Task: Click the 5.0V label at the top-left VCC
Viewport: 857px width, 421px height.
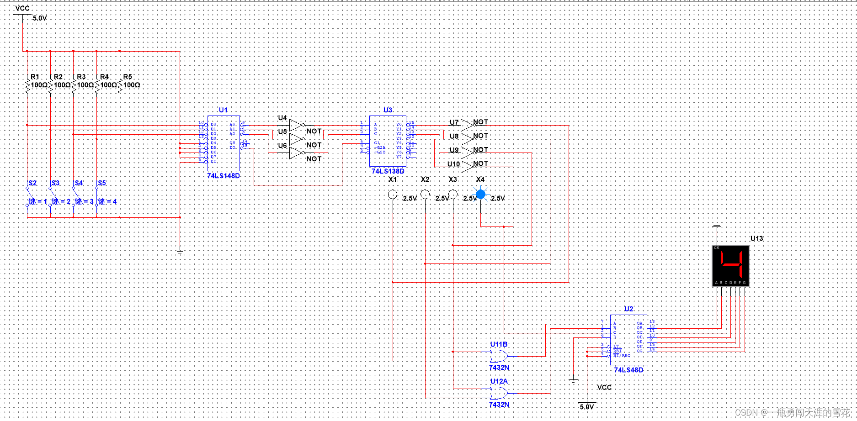Action: coord(40,18)
